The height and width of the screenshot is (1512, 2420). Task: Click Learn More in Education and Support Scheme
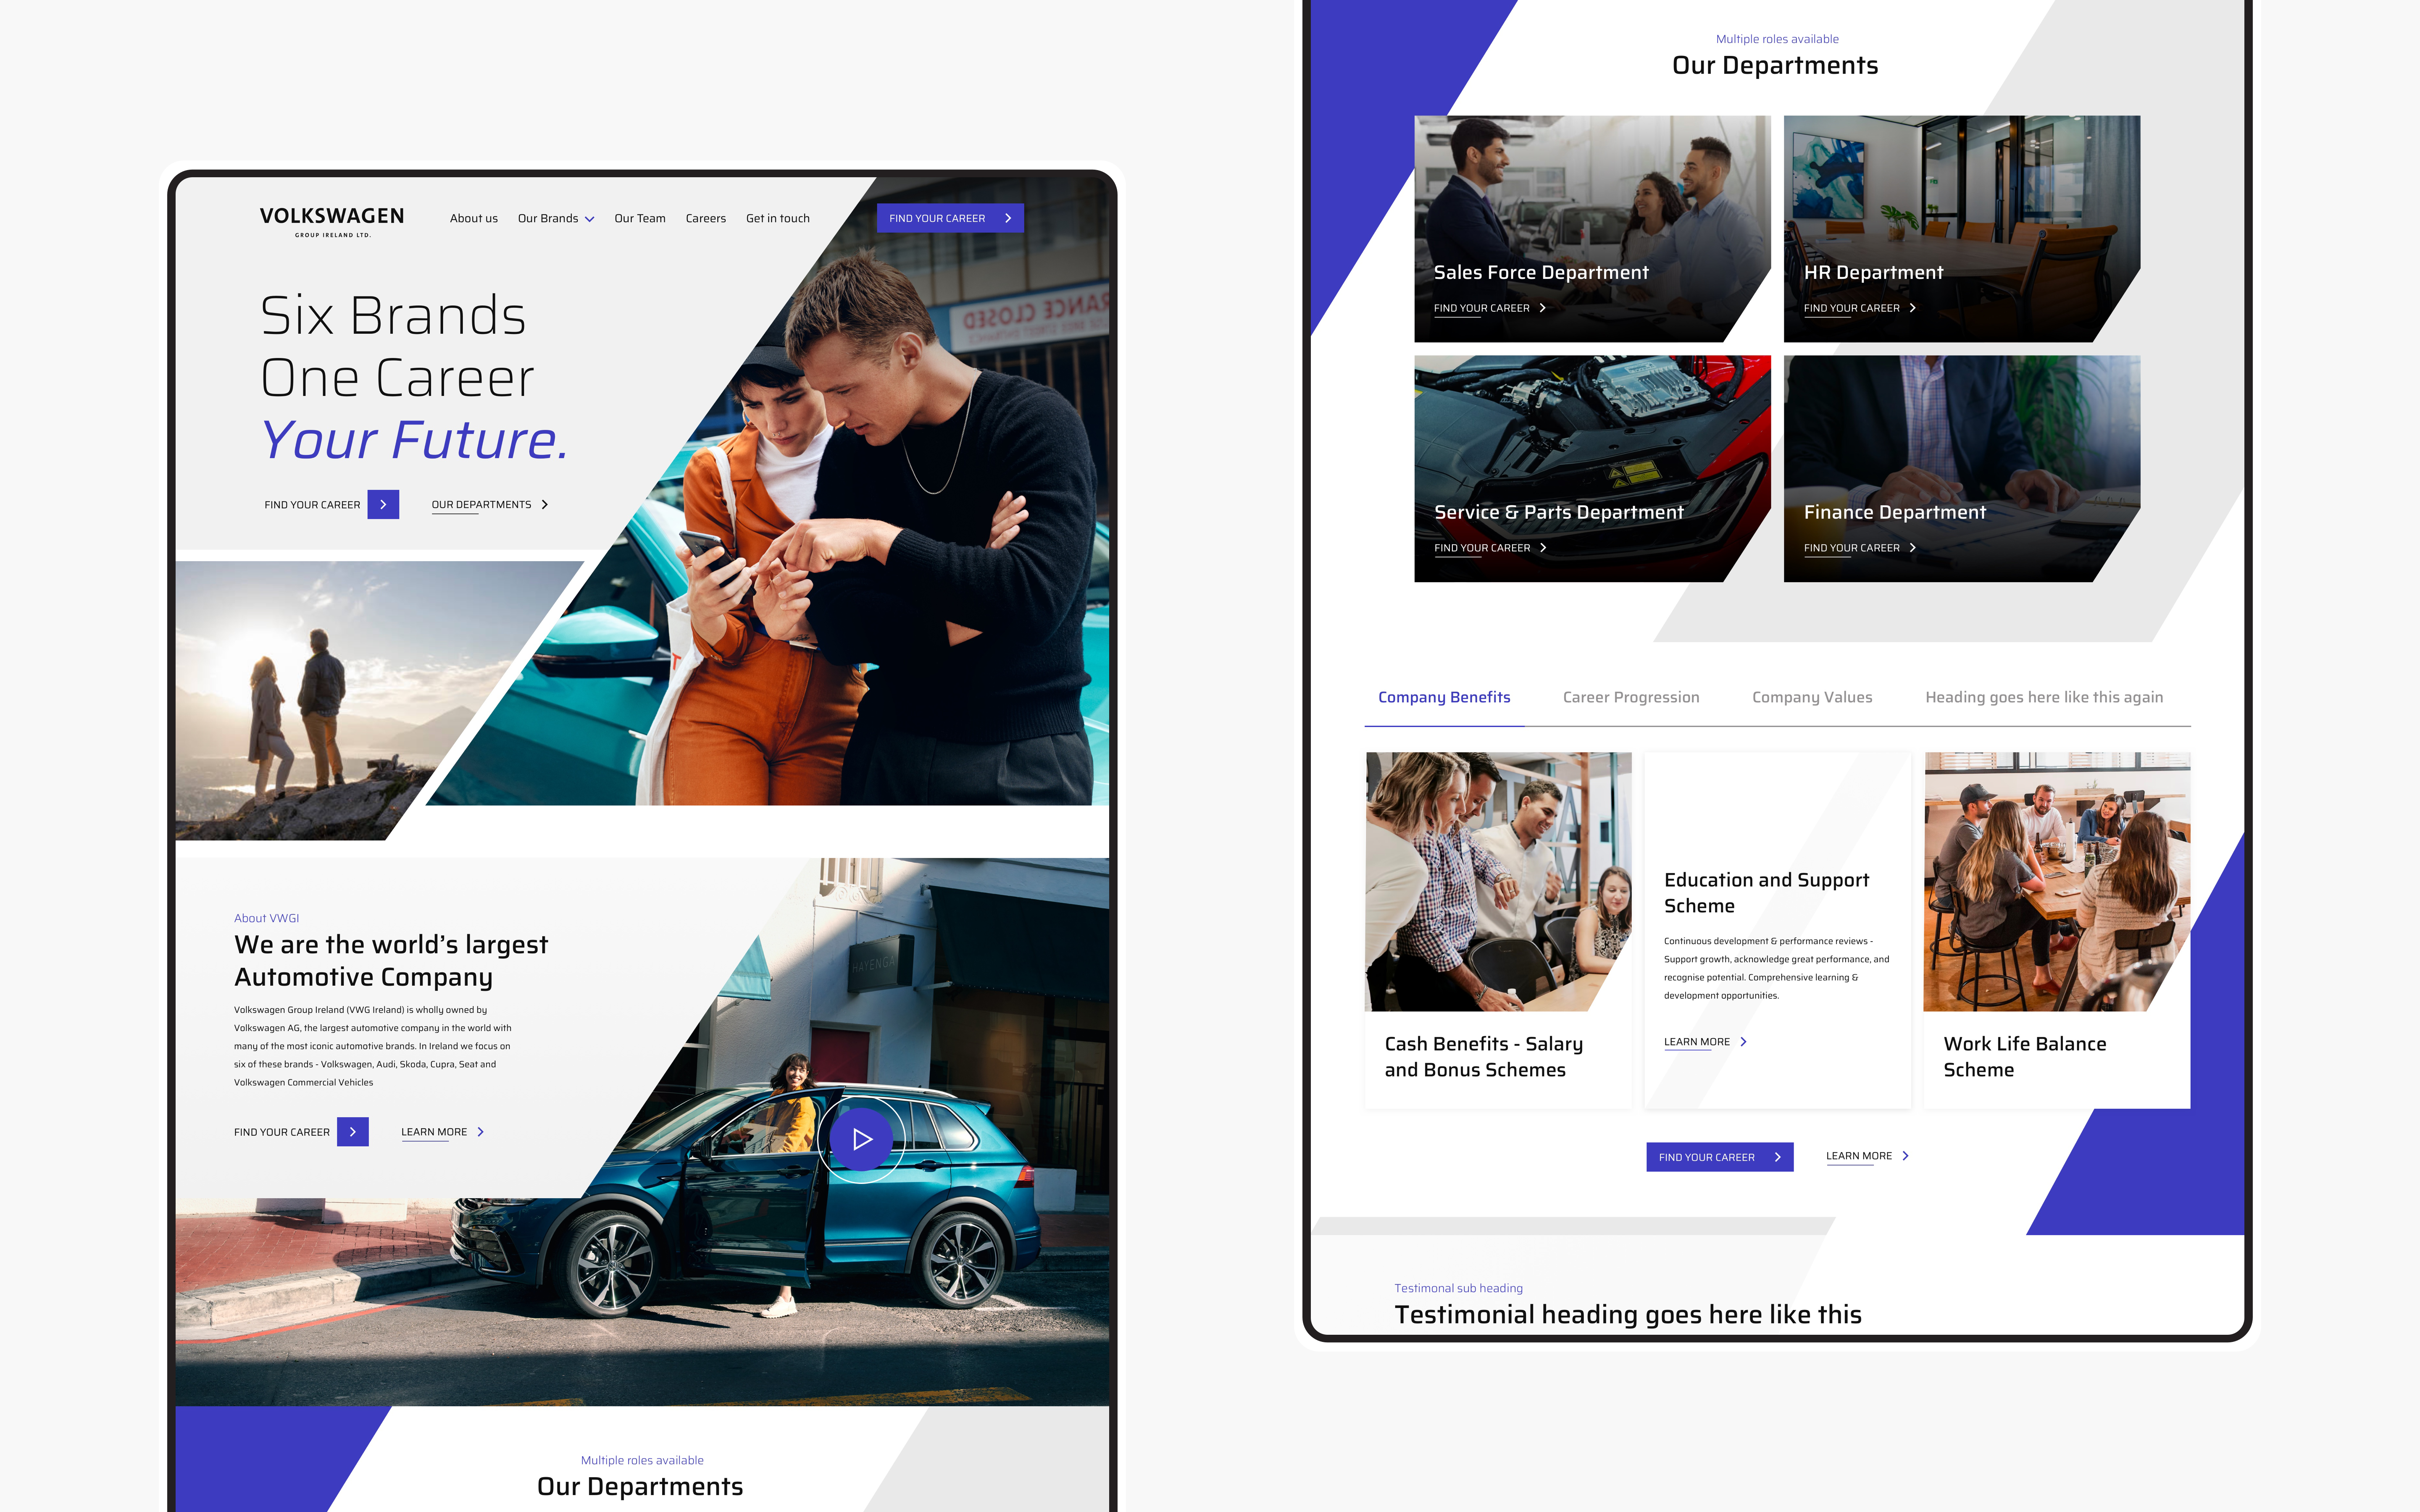click(x=1696, y=1042)
